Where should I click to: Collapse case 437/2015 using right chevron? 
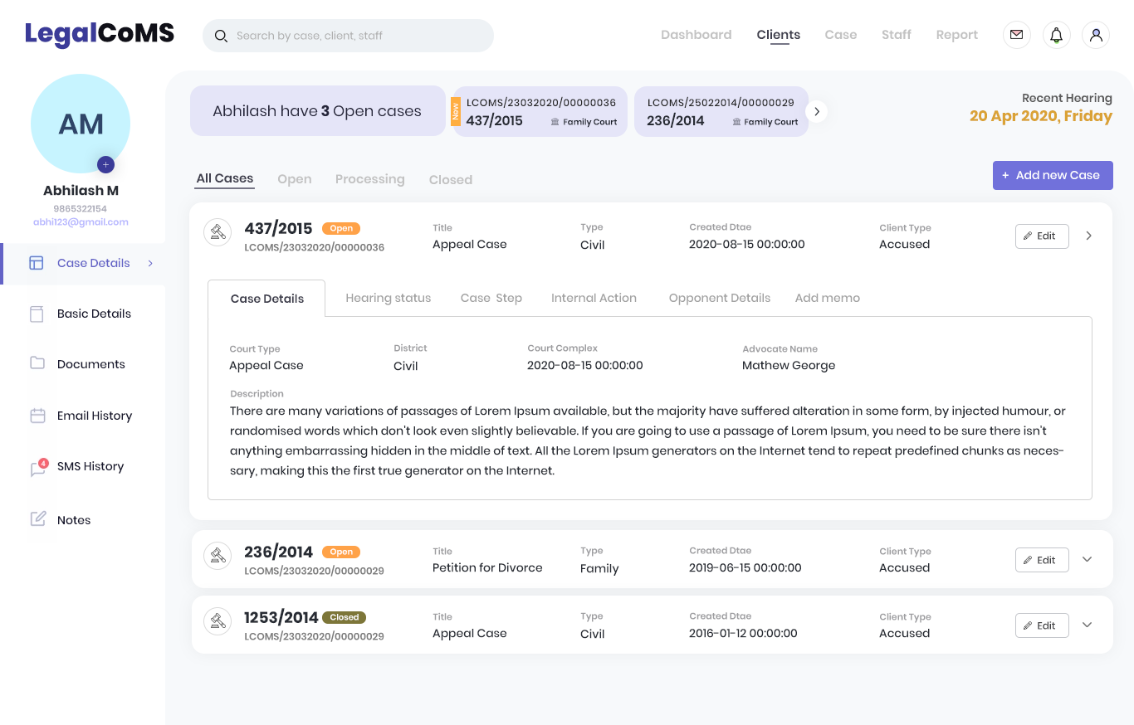[1088, 236]
